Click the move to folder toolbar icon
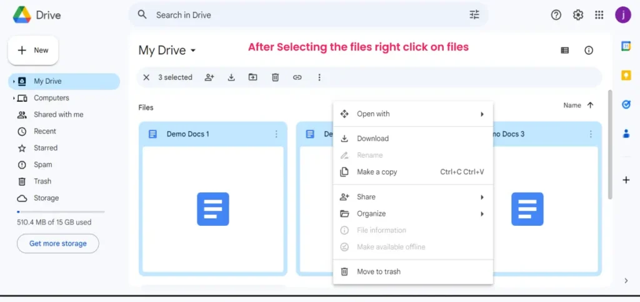Viewport: 640px width, 302px height. tap(253, 77)
